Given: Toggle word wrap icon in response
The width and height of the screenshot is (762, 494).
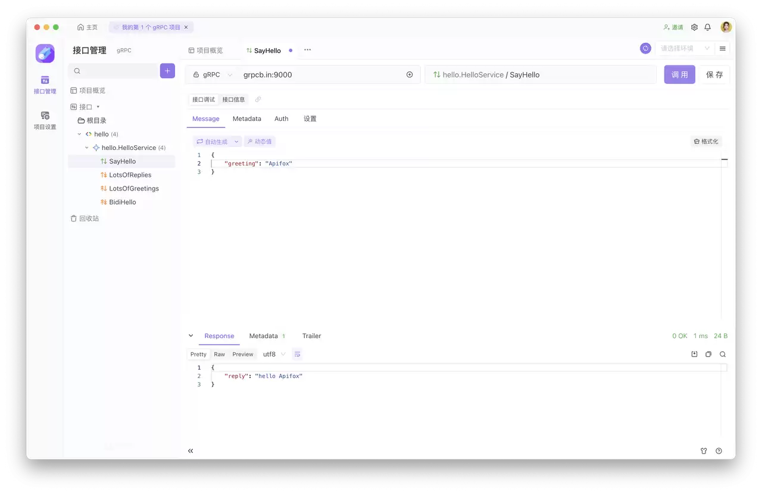Looking at the screenshot, I should (x=298, y=354).
